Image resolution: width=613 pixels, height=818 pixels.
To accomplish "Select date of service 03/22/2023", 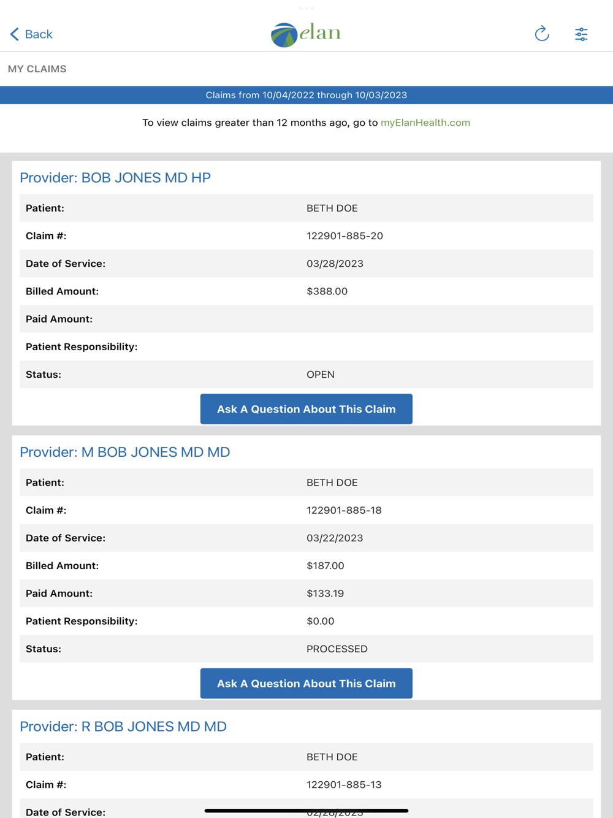I will point(335,538).
